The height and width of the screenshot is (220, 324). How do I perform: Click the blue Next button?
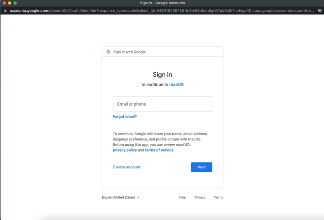click(x=201, y=167)
